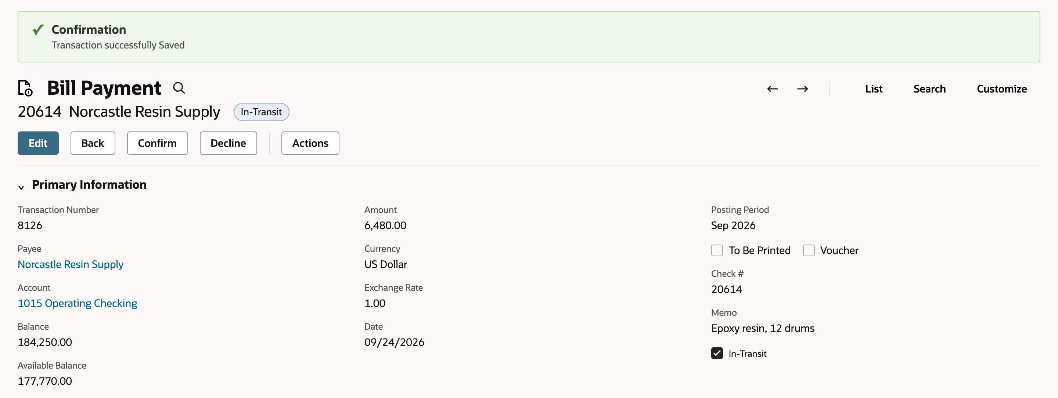The width and height of the screenshot is (1058, 398).
Task: Tick the Voucher checkbox
Action: coord(808,250)
